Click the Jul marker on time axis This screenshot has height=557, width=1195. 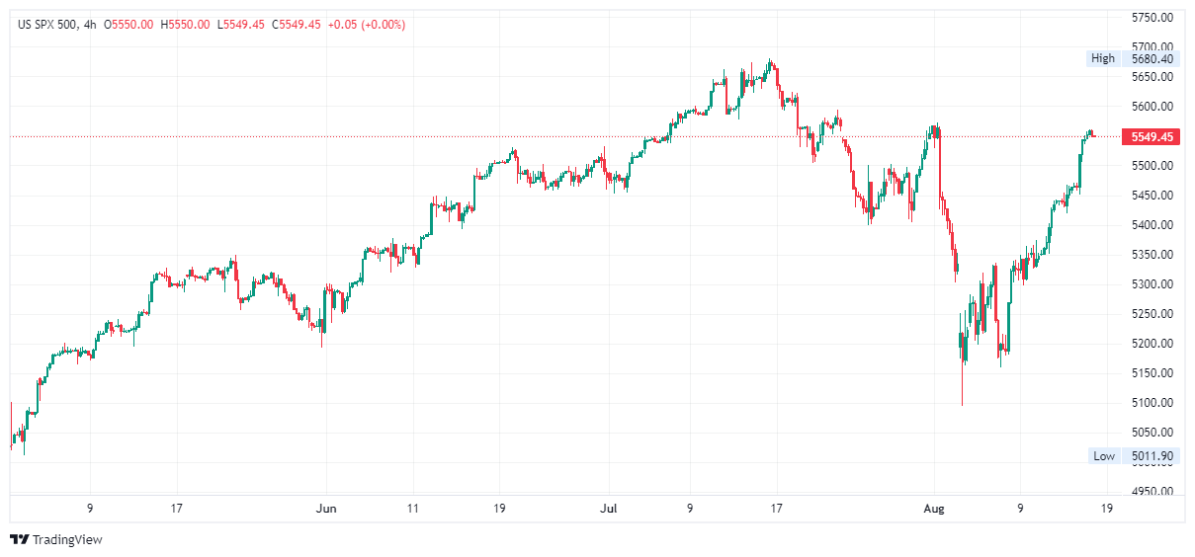click(x=608, y=509)
